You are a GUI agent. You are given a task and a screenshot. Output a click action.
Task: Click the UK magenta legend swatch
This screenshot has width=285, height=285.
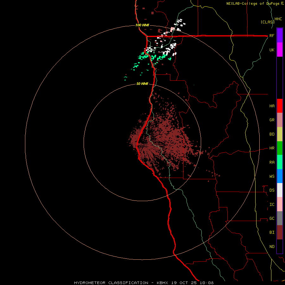[x=280, y=50]
